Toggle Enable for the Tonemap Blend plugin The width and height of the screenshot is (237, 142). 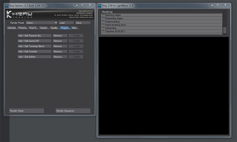pyautogui.click(x=76, y=46)
